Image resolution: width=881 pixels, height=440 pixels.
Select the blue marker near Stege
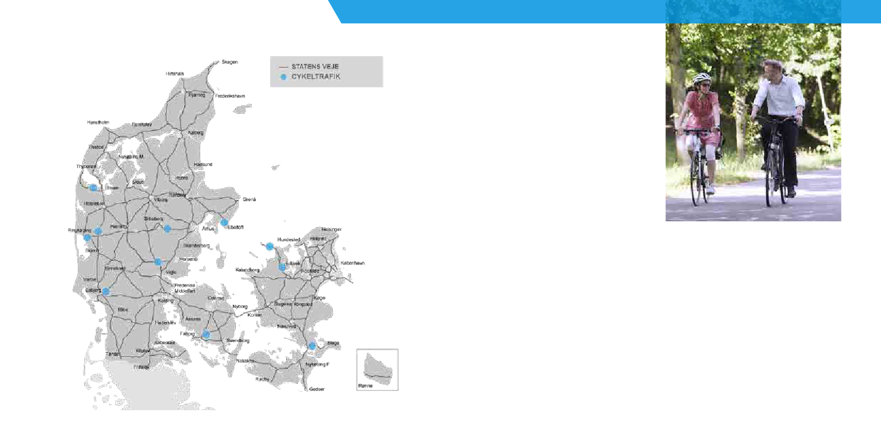click(x=313, y=346)
